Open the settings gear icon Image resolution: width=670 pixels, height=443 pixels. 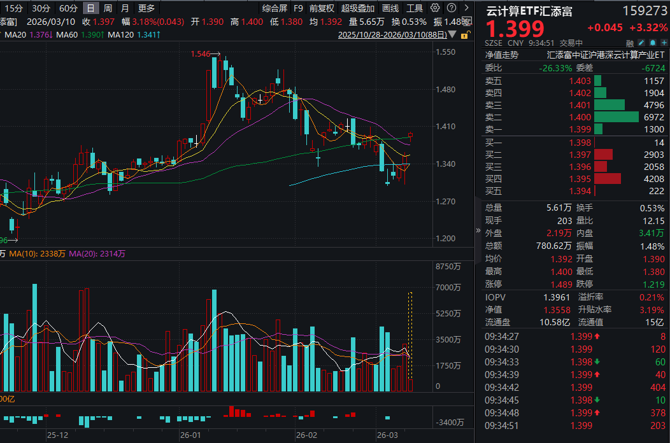point(435,8)
